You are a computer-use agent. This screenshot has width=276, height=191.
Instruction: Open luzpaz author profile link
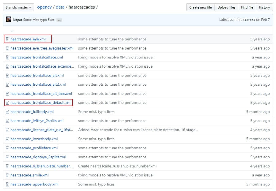17,20
